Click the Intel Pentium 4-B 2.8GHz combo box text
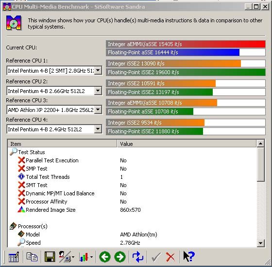This screenshot has width=272, height=267. (51, 71)
